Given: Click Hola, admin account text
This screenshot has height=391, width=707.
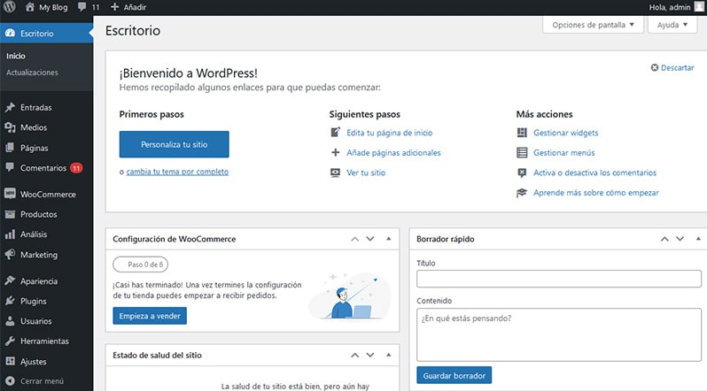Looking at the screenshot, I should point(670,7).
